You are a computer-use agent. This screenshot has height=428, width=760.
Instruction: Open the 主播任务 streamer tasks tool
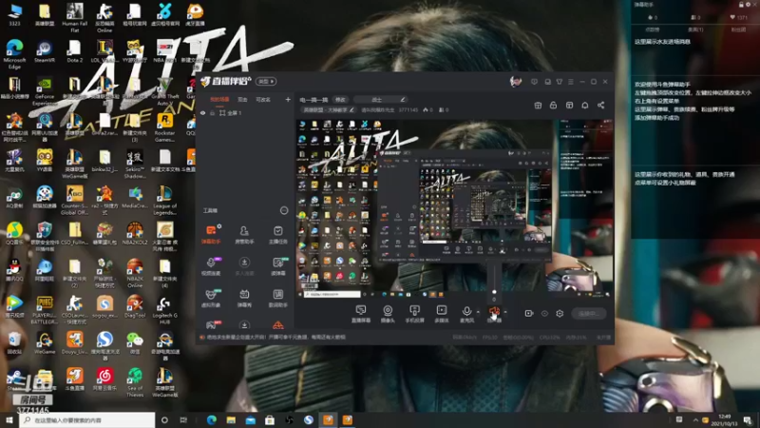[277, 234]
